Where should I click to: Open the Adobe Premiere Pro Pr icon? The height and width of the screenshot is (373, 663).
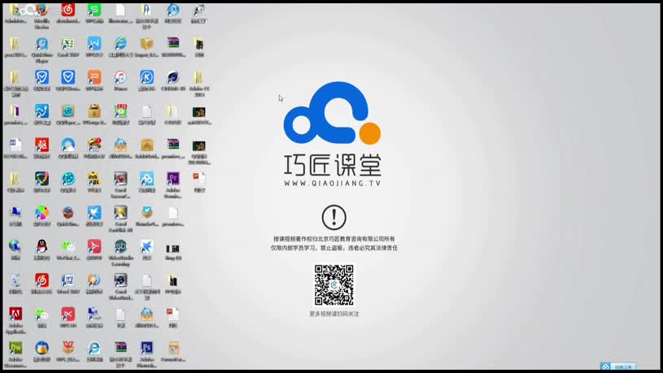[x=173, y=178]
